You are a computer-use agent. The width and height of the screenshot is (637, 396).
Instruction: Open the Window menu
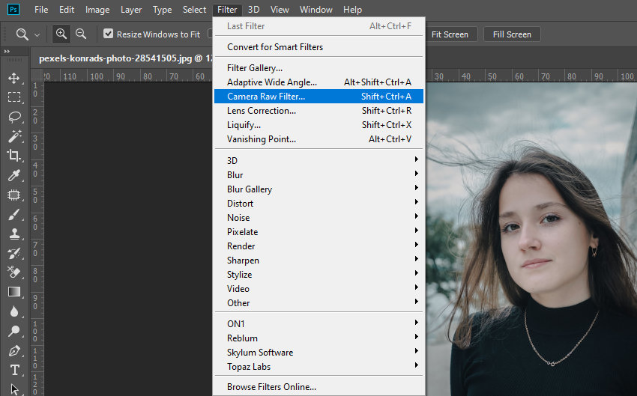tap(316, 9)
